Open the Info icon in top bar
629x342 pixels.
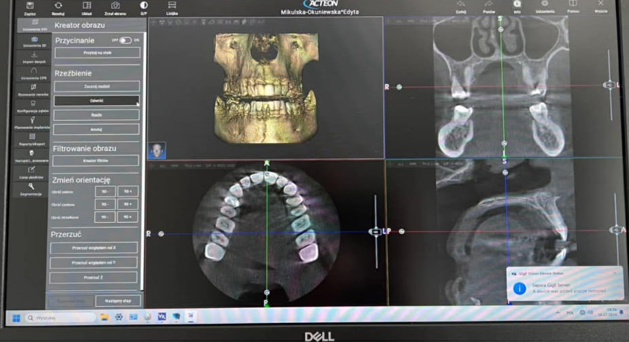tap(518, 5)
